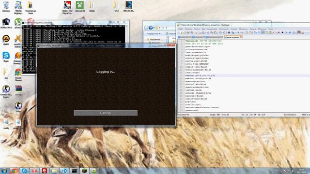This screenshot has height=174, width=310.
Task: Select the AIMP desktop icon
Action: [x=6, y=40]
